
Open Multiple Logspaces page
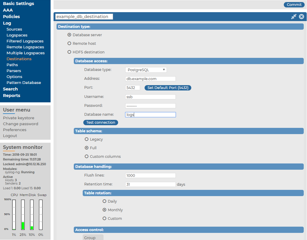26,53
